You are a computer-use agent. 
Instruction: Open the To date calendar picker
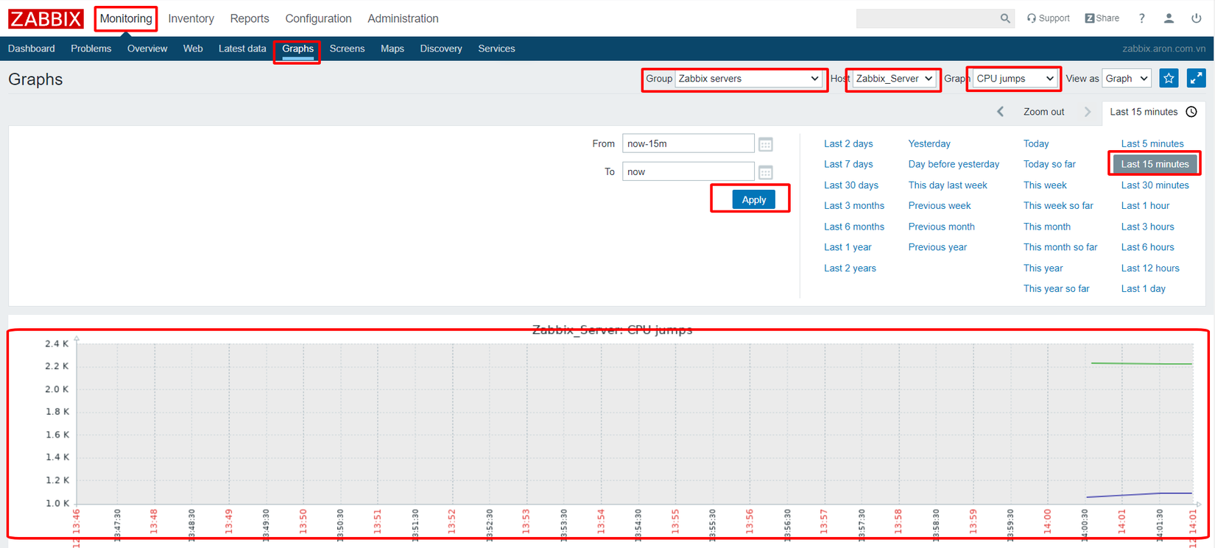(x=766, y=172)
